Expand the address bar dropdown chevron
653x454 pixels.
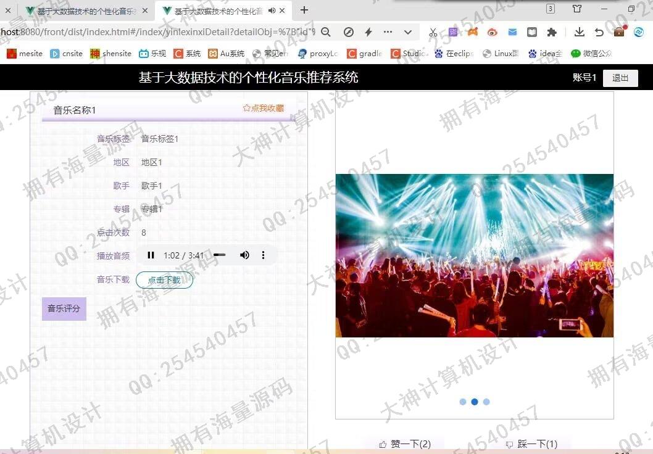point(408,32)
